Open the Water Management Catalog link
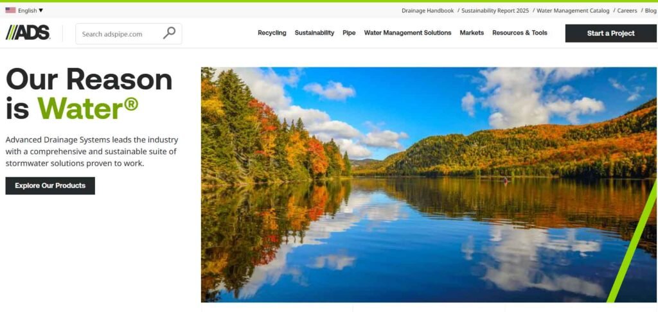The width and height of the screenshot is (658, 312). tap(573, 11)
